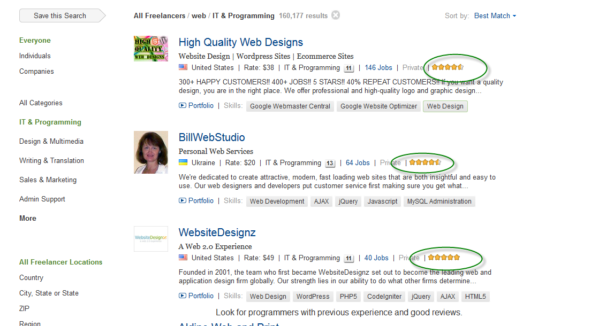Screen dimensions: 614x326
Task: Click the Portfolio icon for BillWebStudio
Action: (183, 201)
